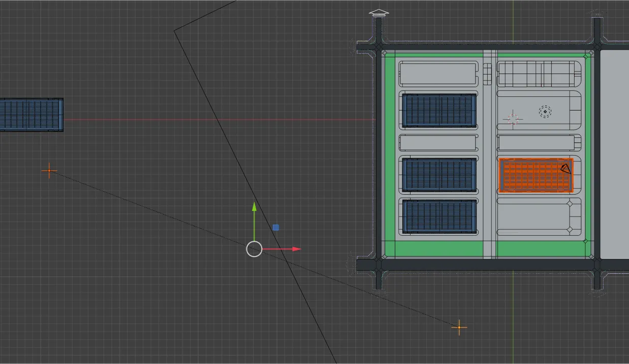Click the white circle at the gizmo center
Image resolution: width=629 pixels, height=364 pixels.
254,249
